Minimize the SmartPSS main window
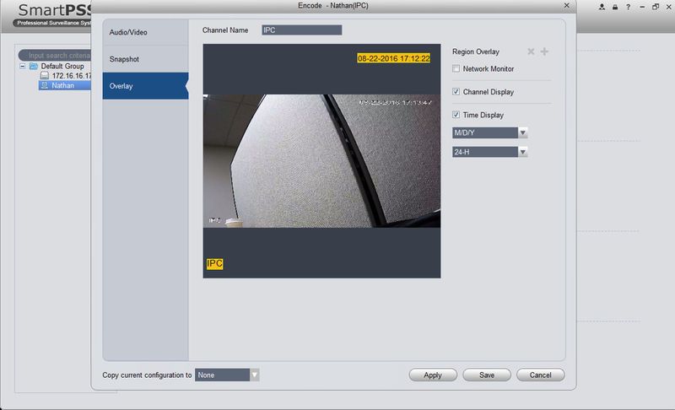Viewport: 675px width, 410px height. coord(642,7)
